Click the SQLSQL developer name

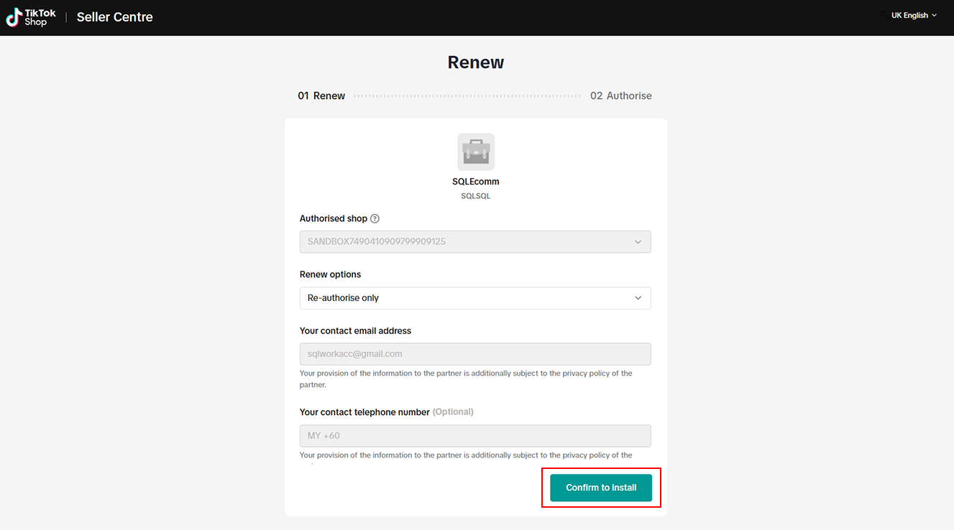pyautogui.click(x=476, y=196)
